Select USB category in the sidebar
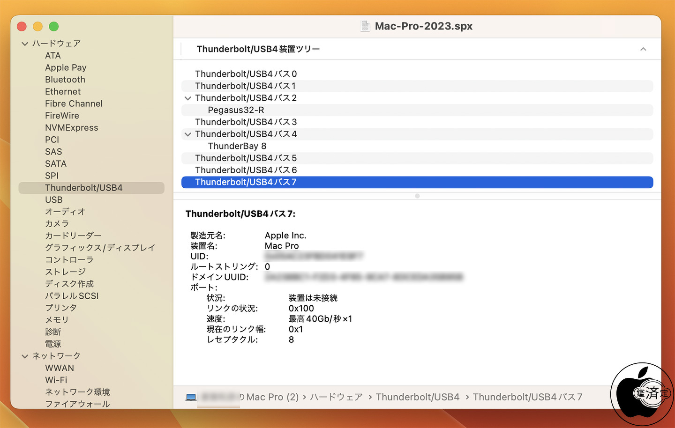Viewport: 675px width, 428px height. [x=54, y=200]
